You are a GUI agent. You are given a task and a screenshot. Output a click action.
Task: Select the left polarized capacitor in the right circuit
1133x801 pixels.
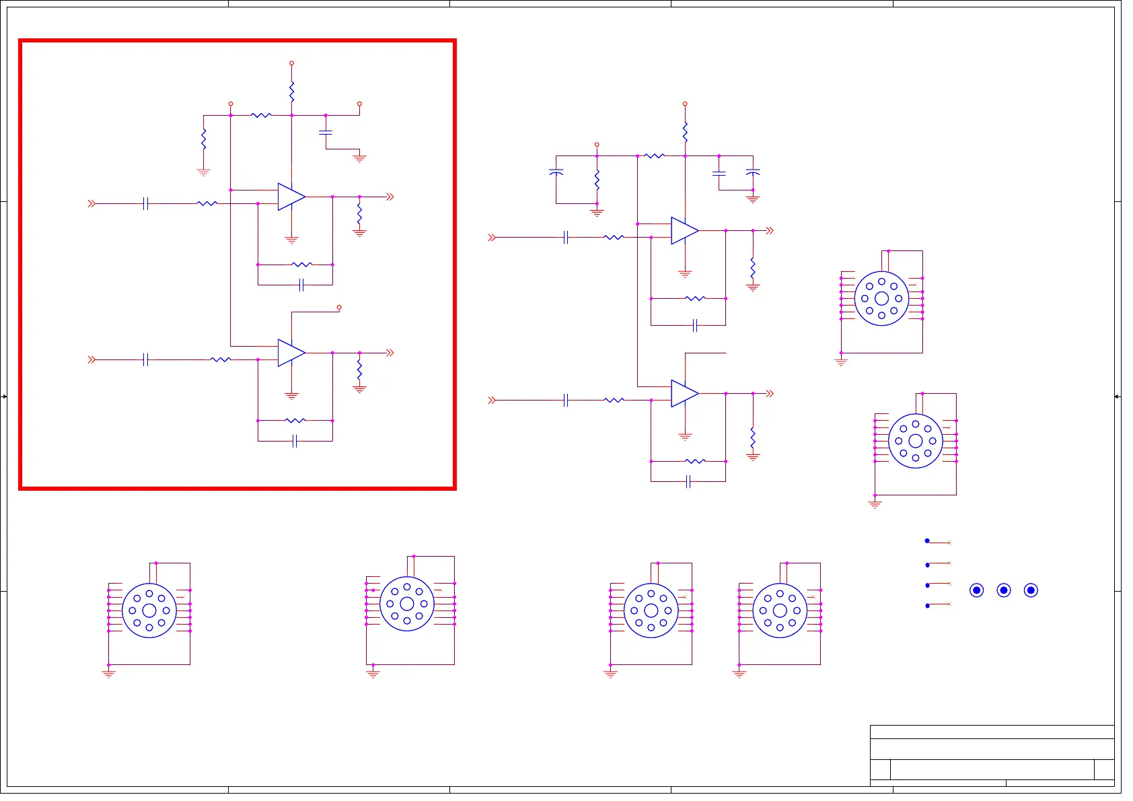[556, 172]
